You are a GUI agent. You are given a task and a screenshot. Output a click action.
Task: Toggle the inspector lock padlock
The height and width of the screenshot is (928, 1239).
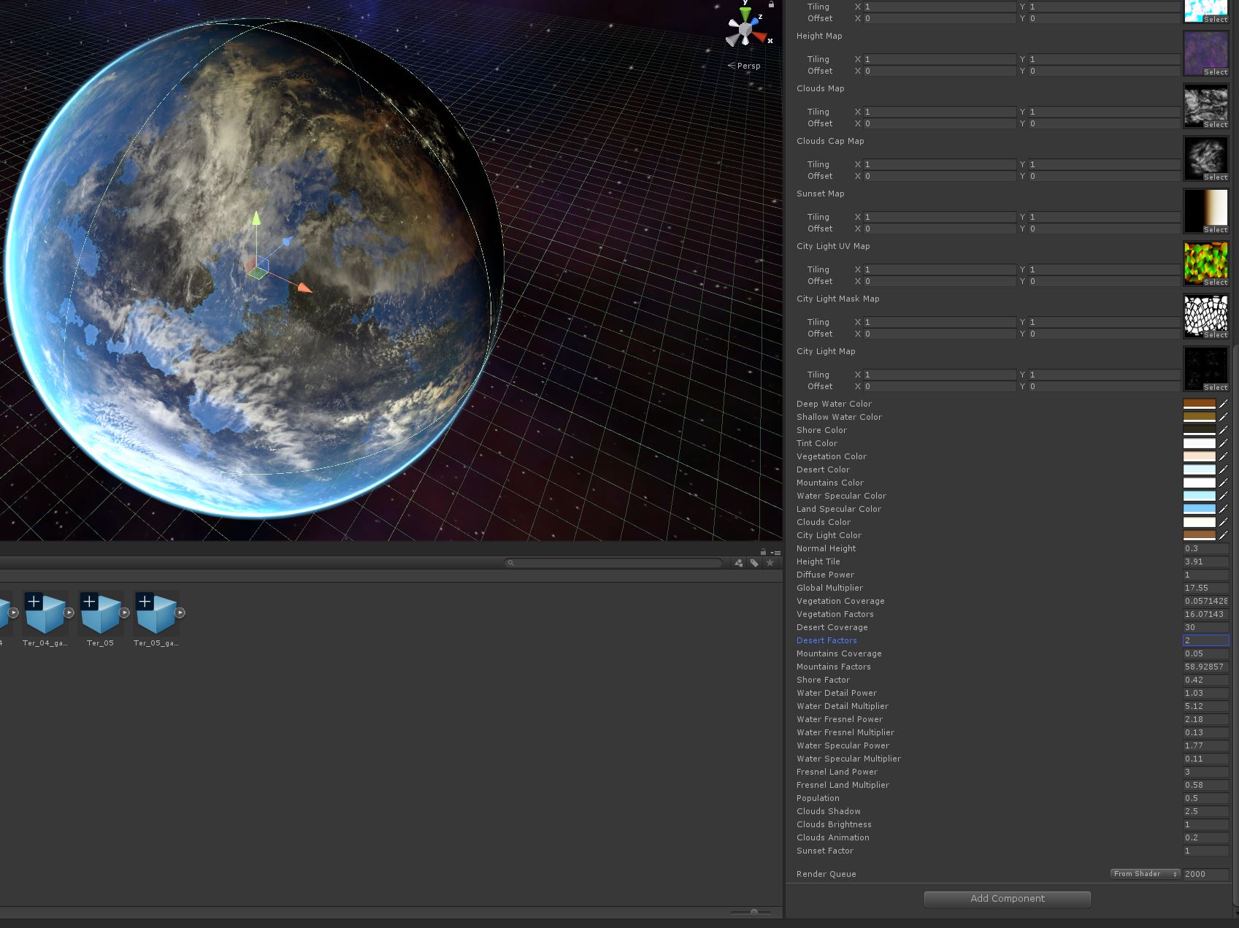point(762,551)
